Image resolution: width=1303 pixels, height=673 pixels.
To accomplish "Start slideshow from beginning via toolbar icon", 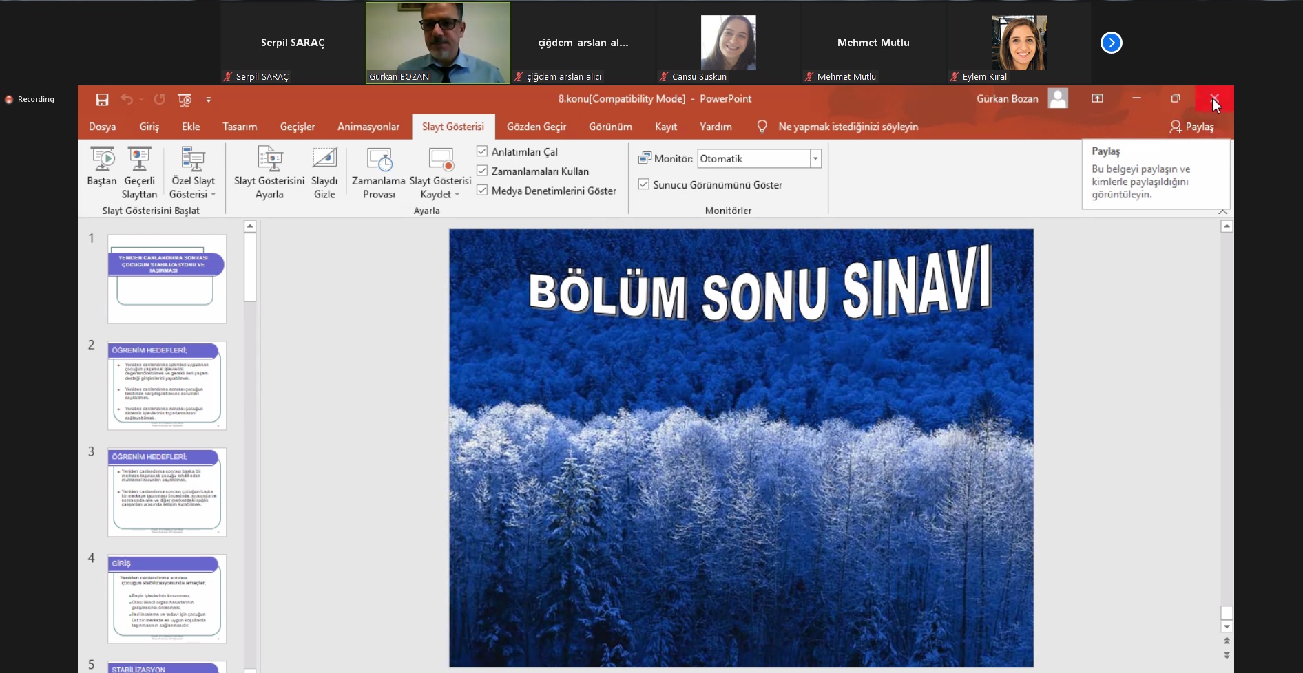I will [185, 99].
